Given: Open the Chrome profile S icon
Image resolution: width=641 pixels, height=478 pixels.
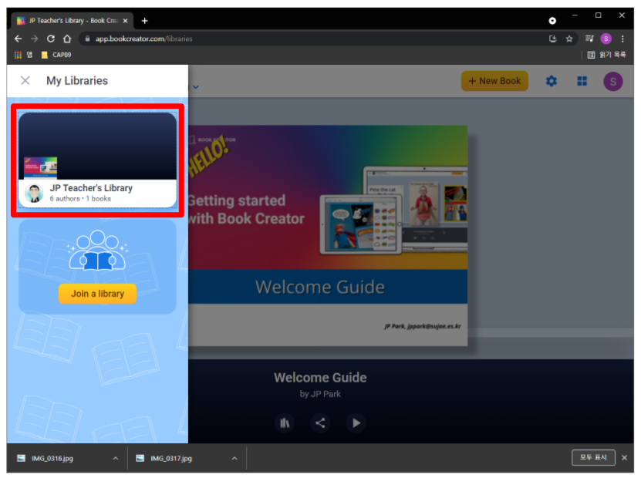Looking at the screenshot, I should pos(606,39).
